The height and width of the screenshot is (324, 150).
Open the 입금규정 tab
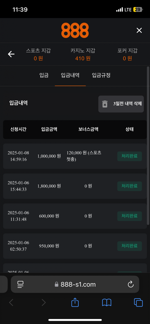coord(101,75)
